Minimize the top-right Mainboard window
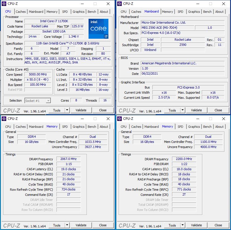 pos(198,4)
